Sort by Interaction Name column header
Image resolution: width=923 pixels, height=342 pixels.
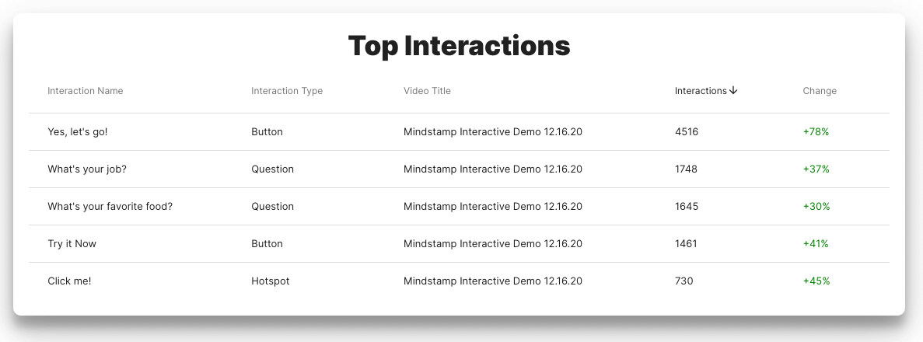(86, 91)
